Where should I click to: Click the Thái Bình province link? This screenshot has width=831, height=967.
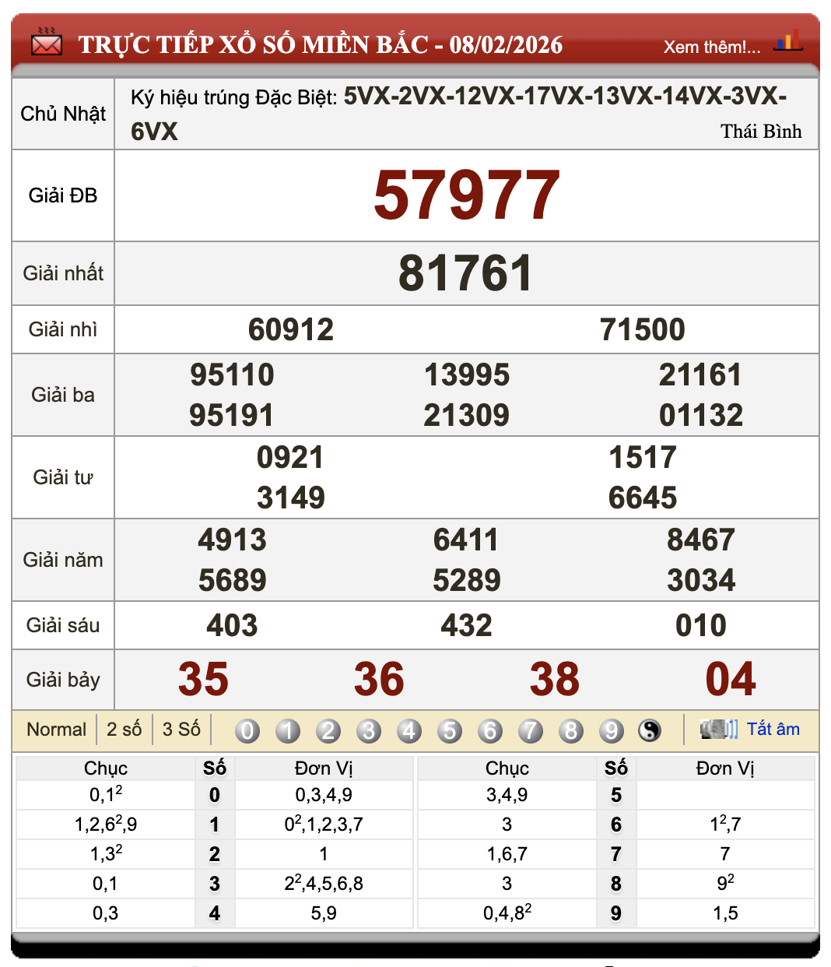click(x=760, y=132)
